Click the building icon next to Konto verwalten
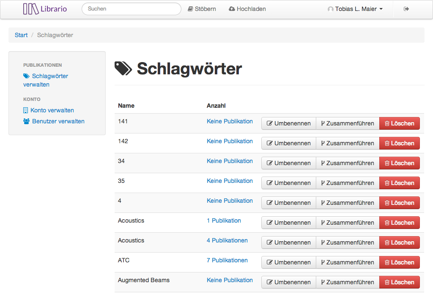Image resolution: width=433 pixels, height=294 pixels. [x=26, y=110]
